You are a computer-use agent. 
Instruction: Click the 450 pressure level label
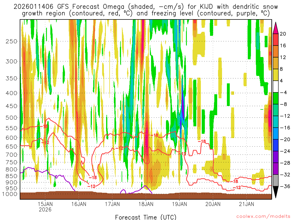point(11,106)
